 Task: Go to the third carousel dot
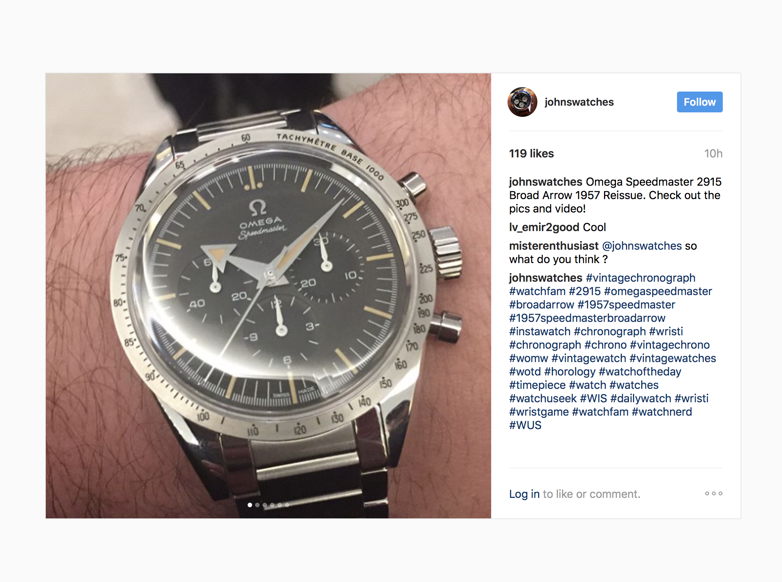pyautogui.click(x=265, y=505)
